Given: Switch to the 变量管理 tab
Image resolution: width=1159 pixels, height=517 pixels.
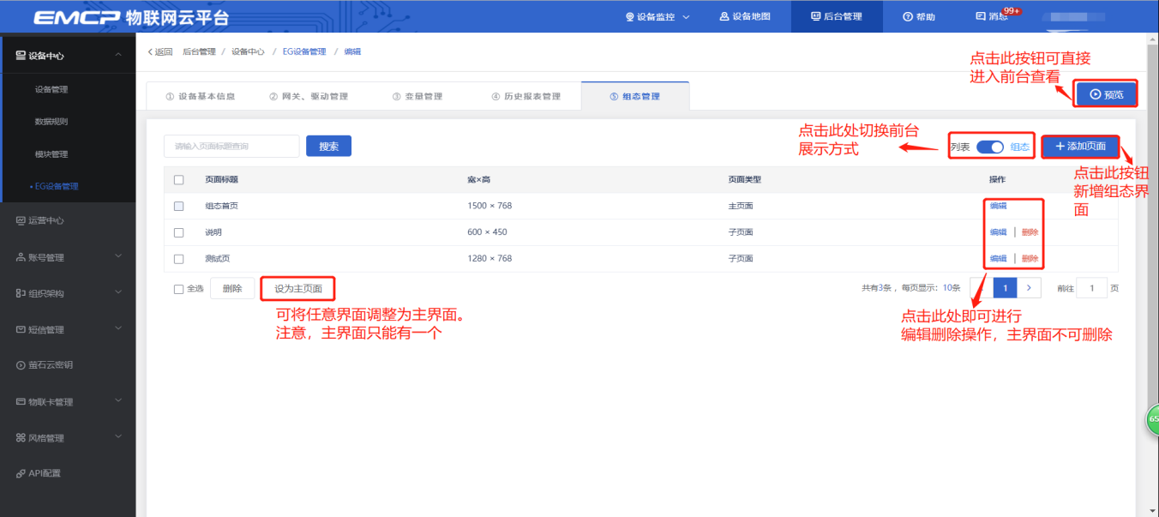Looking at the screenshot, I should pyautogui.click(x=417, y=96).
